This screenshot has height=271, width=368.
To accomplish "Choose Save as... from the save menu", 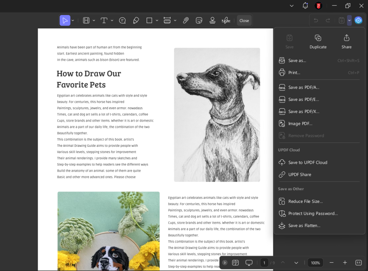I will (297, 60).
